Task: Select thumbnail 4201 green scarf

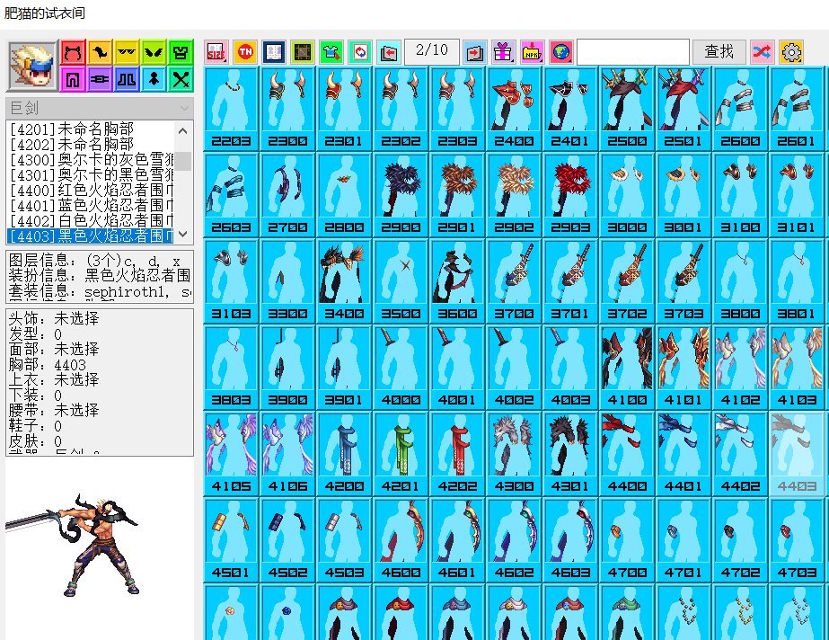Action: click(x=401, y=453)
